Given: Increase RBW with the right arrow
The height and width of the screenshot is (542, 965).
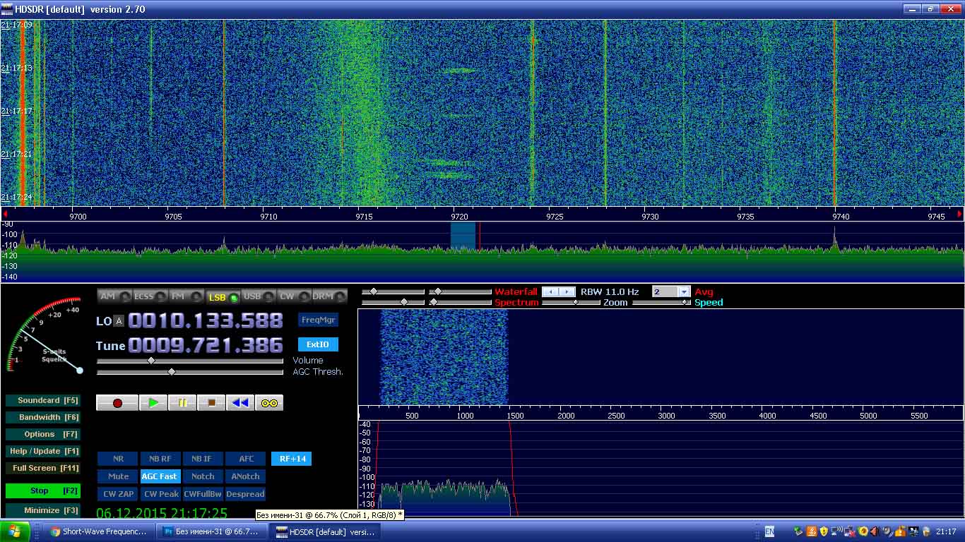Looking at the screenshot, I should click(x=567, y=291).
